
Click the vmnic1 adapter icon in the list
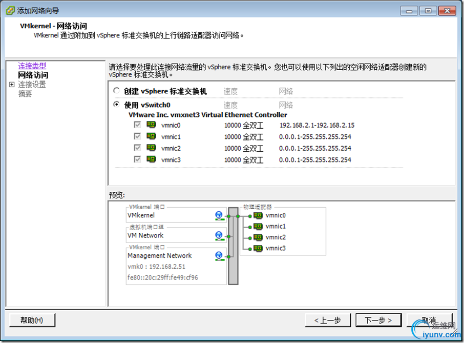coord(151,136)
